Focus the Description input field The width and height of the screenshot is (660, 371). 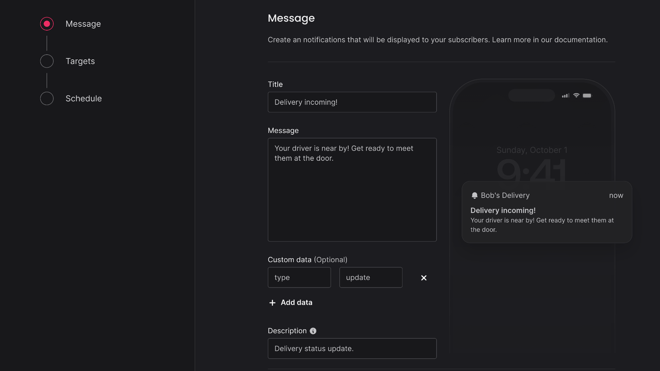click(x=352, y=348)
